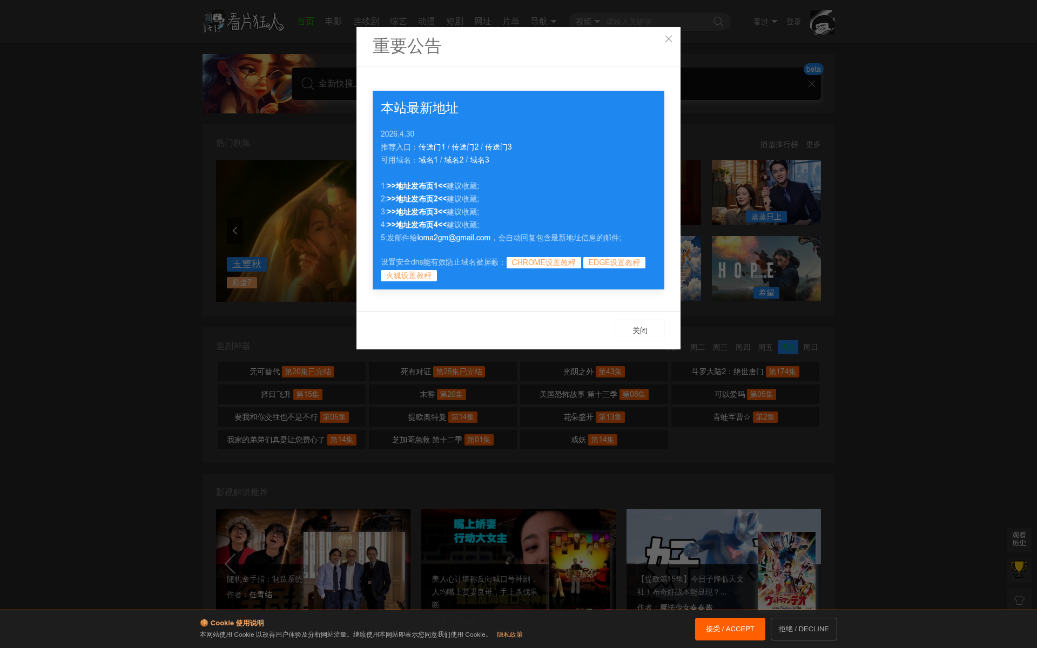Viewport: 1037px width, 648px height.
Task: Click the site logo 看片狂人
Action: pos(243,22)
